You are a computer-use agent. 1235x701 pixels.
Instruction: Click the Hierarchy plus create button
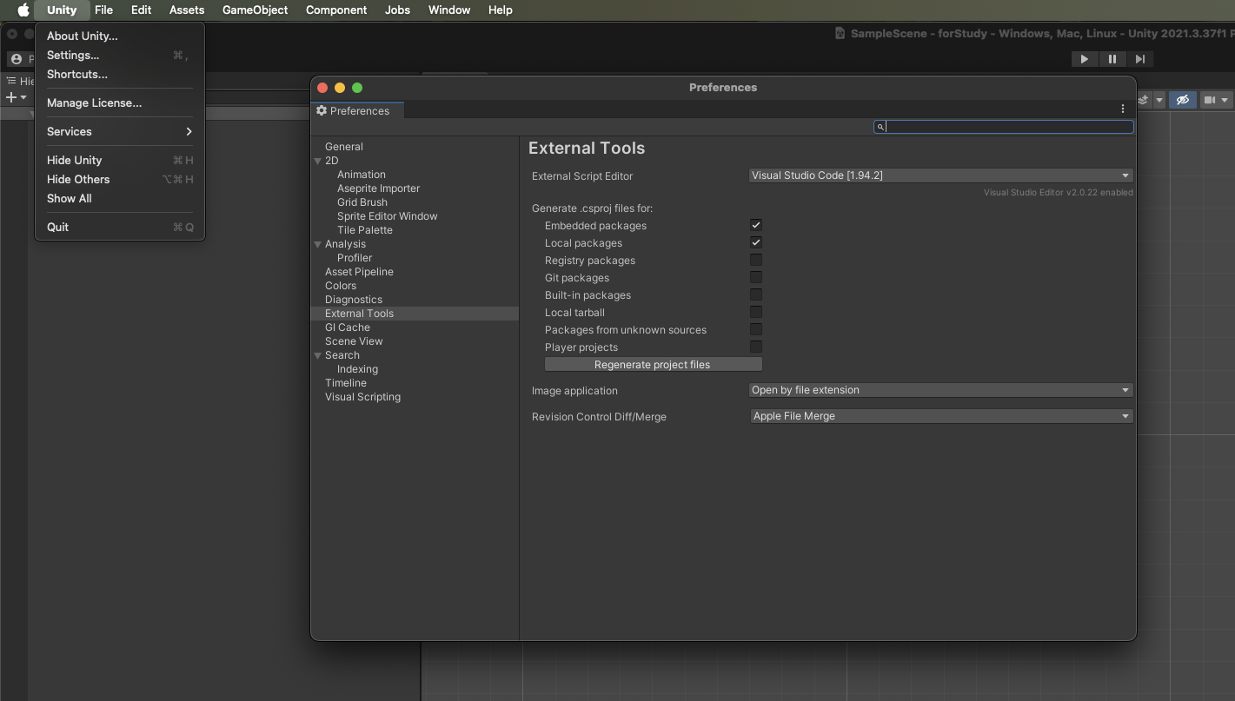pos(16,97)
